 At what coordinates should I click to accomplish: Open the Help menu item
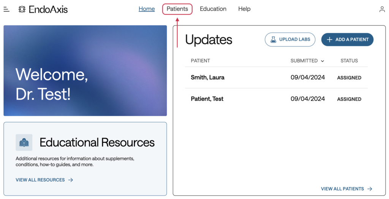click(x=244, y=9)
